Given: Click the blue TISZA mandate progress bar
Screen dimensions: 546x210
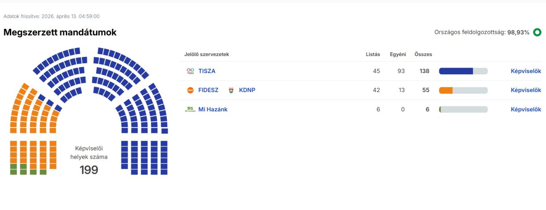Looking at the screenshot, I should click(x=456, y=71).
